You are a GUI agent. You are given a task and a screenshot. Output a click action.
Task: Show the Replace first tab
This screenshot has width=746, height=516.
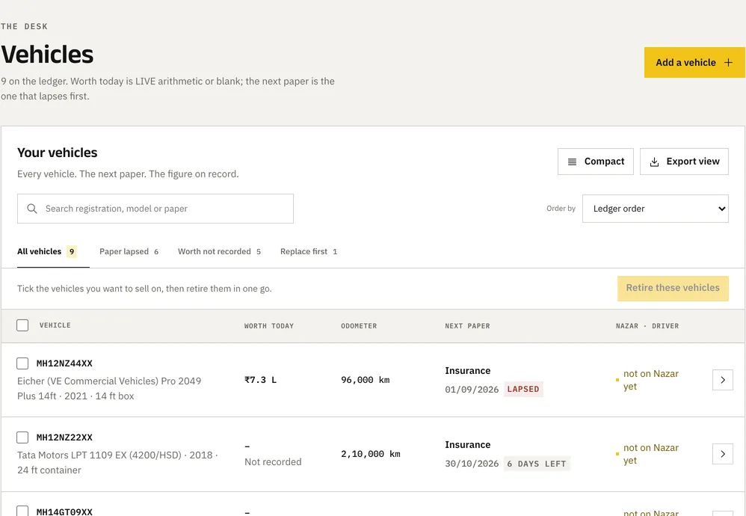(309, 251)
